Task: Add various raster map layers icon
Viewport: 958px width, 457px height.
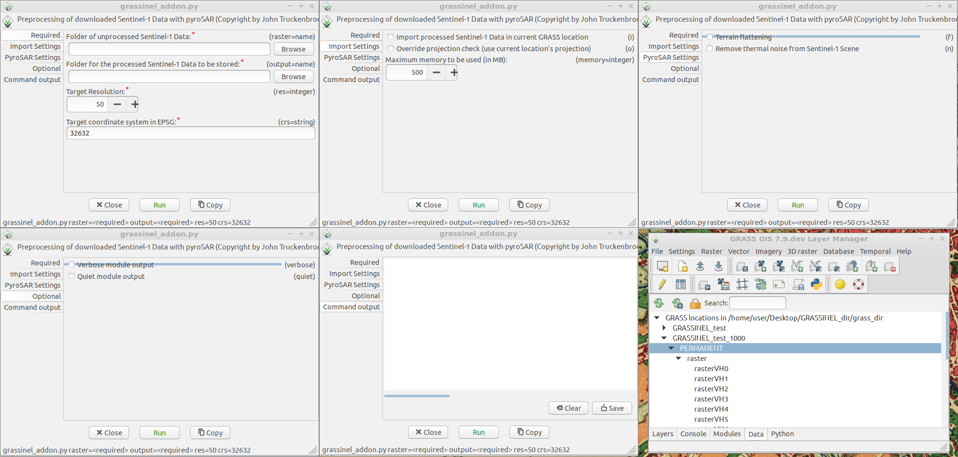Action: click(x=779, y=266)
